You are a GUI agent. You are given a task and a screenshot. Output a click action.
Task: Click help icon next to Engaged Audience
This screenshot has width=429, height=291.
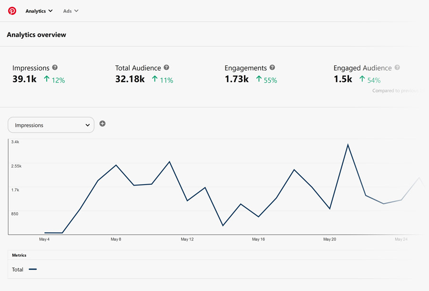(x=397, y=67)
